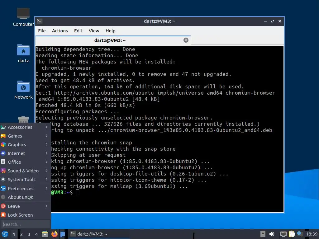
Task: Launch the file manager from the panel
Action: (45, 234)
